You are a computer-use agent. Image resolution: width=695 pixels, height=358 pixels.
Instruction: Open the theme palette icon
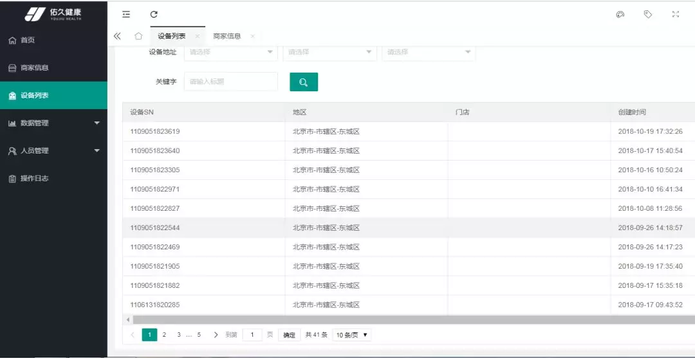[x=620, y=14]
